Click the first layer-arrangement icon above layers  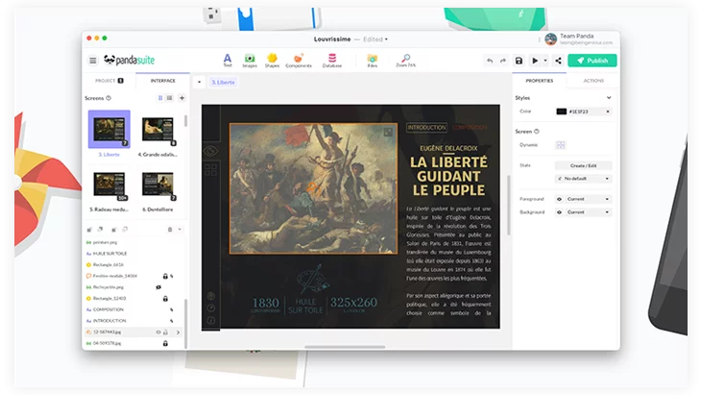pyautogui.click(x=89, y=230)
